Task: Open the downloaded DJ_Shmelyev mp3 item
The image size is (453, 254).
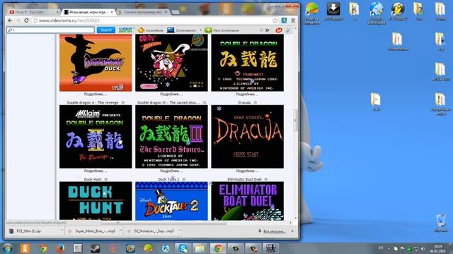Action: 151,231
